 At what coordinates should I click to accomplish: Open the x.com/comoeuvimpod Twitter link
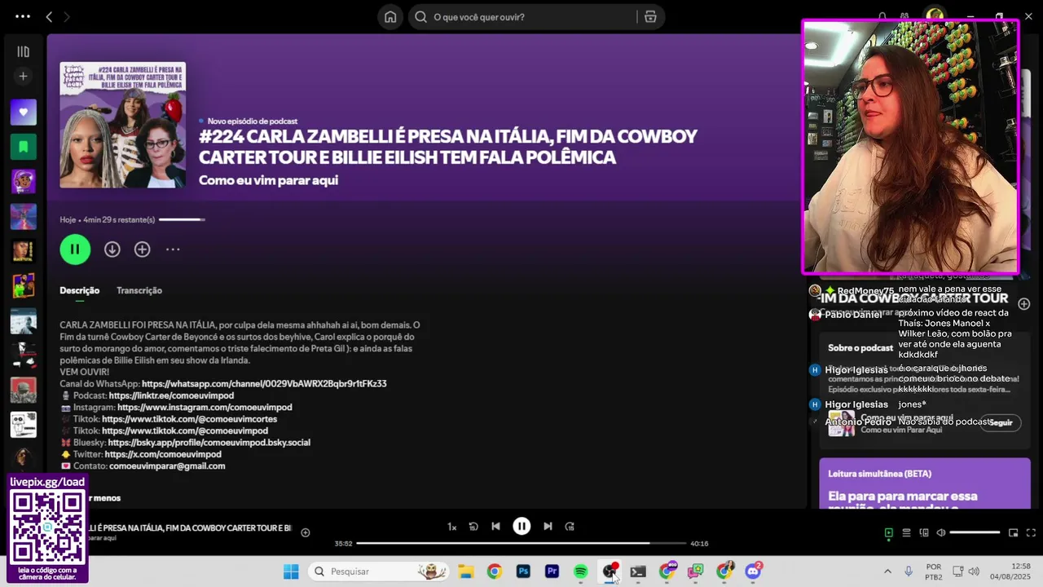(163, 454)
